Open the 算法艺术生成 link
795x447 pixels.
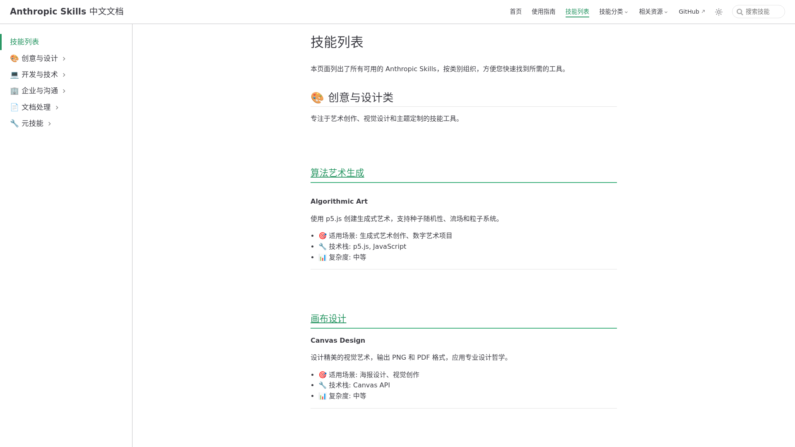tap(337, 173)
